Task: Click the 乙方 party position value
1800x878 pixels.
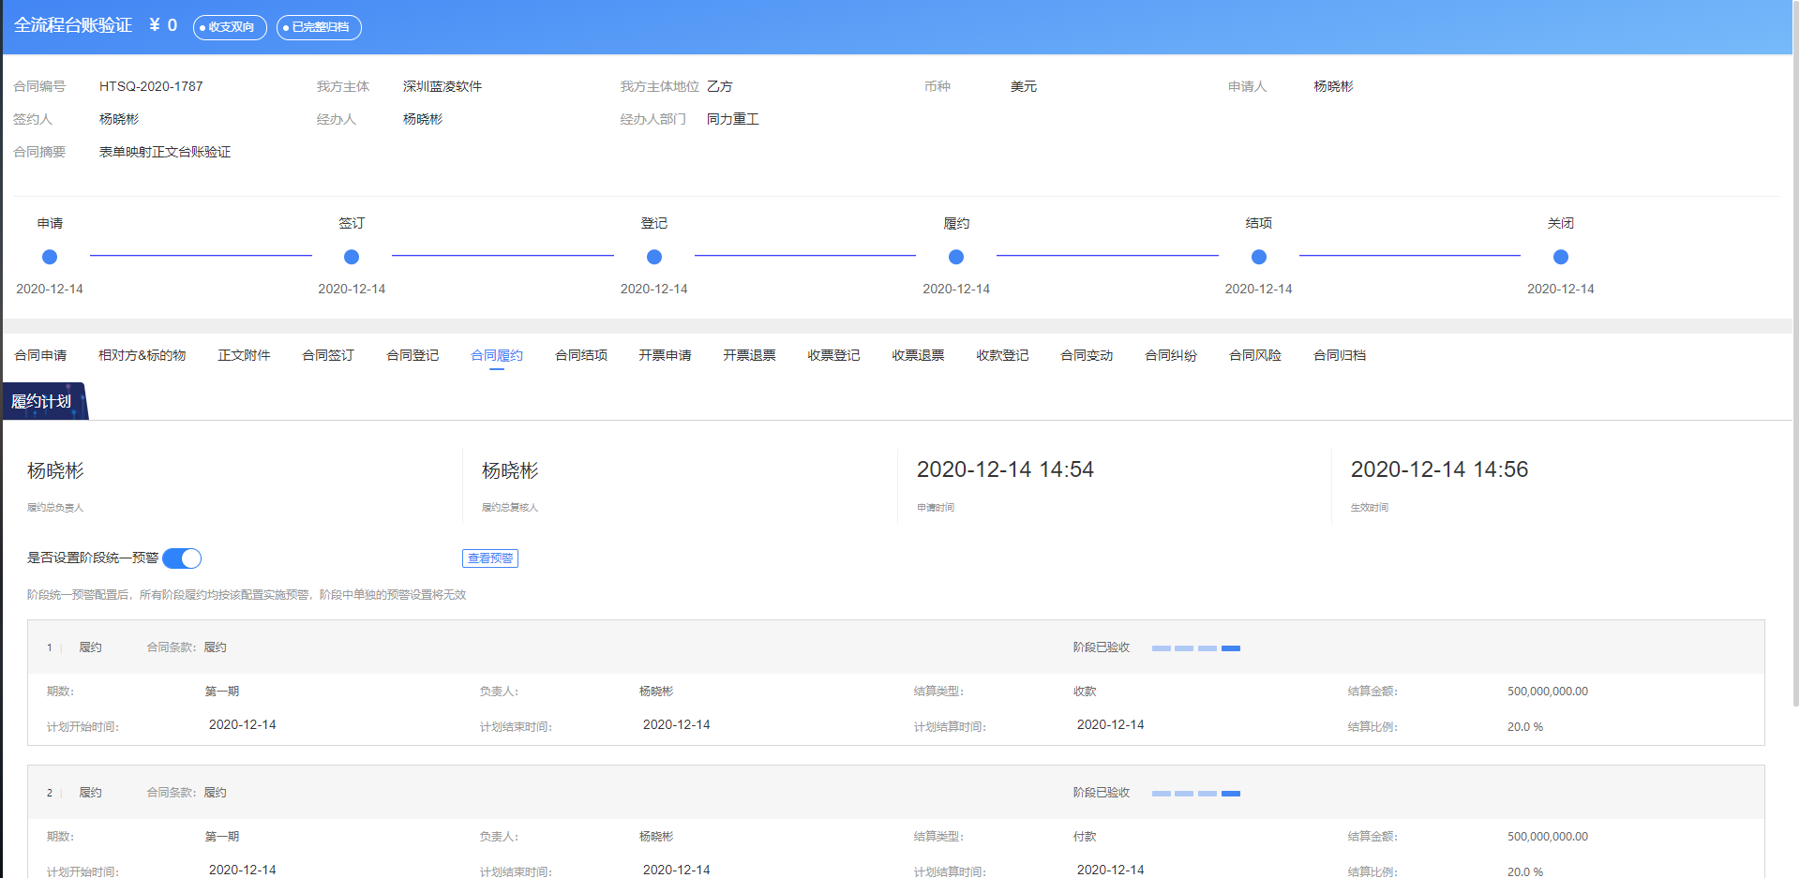Action: (x=720, y=86)
